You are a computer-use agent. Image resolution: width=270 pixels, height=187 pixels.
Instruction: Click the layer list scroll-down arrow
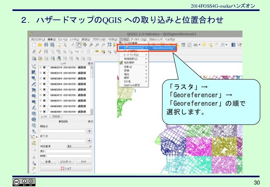pyautogui.click(x=91, y=113)
